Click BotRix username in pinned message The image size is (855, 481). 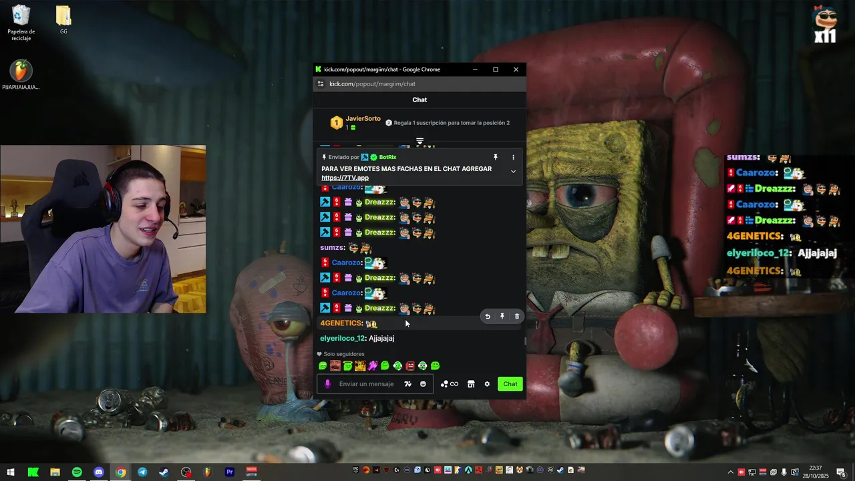coord(387,157)
